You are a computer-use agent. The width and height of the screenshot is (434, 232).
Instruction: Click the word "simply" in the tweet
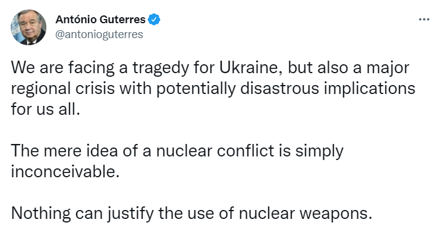point(319,152)
